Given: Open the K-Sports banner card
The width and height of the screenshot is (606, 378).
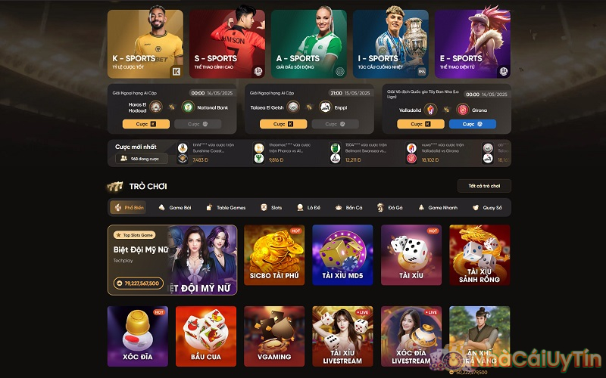Looking at the screenshot, I should coord(145,44).
